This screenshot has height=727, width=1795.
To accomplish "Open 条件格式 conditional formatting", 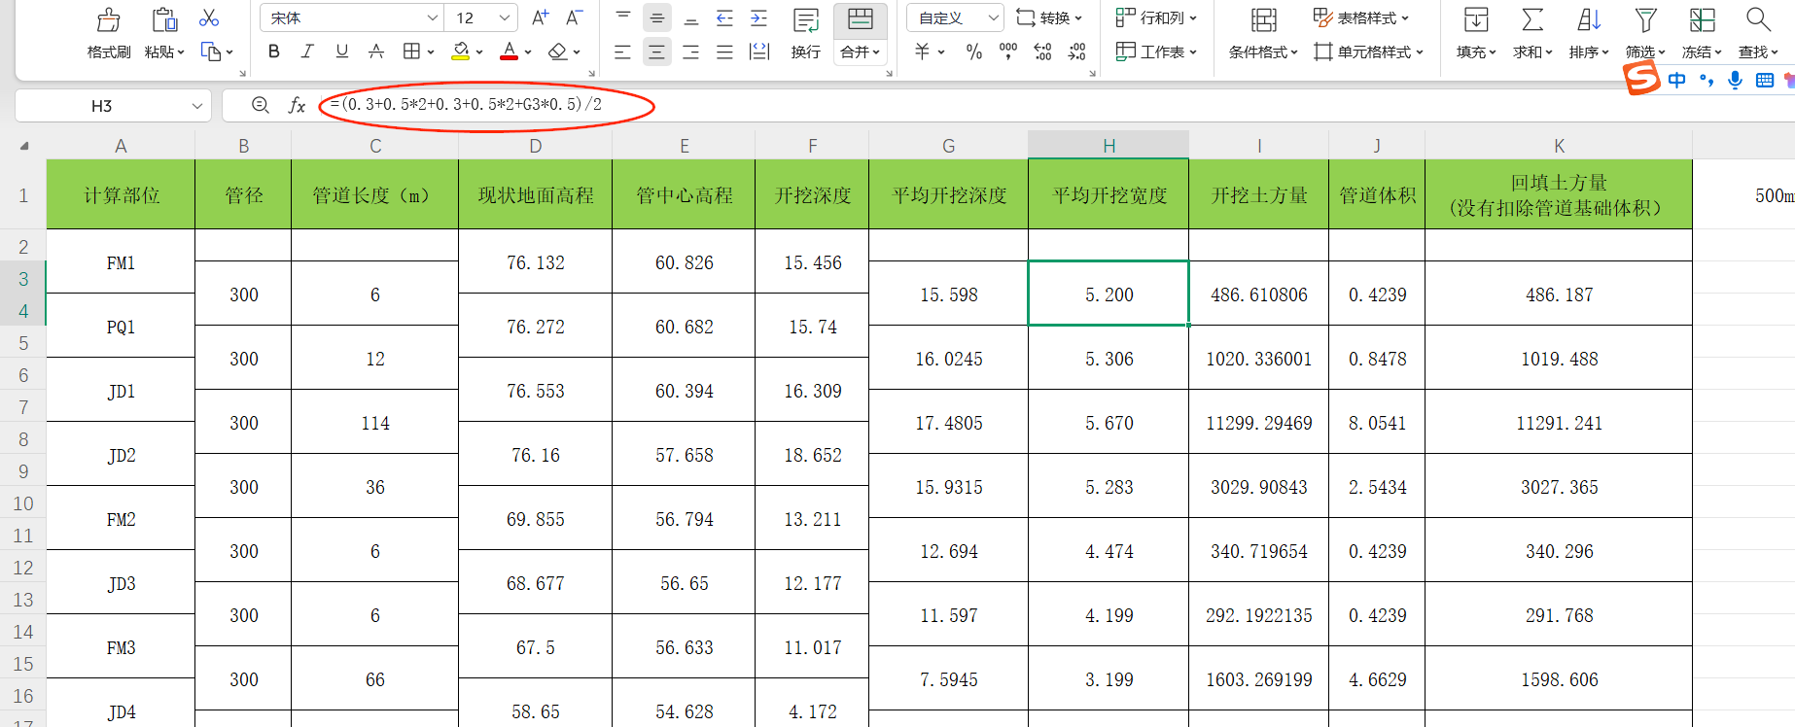I will tap(1263, 33).
